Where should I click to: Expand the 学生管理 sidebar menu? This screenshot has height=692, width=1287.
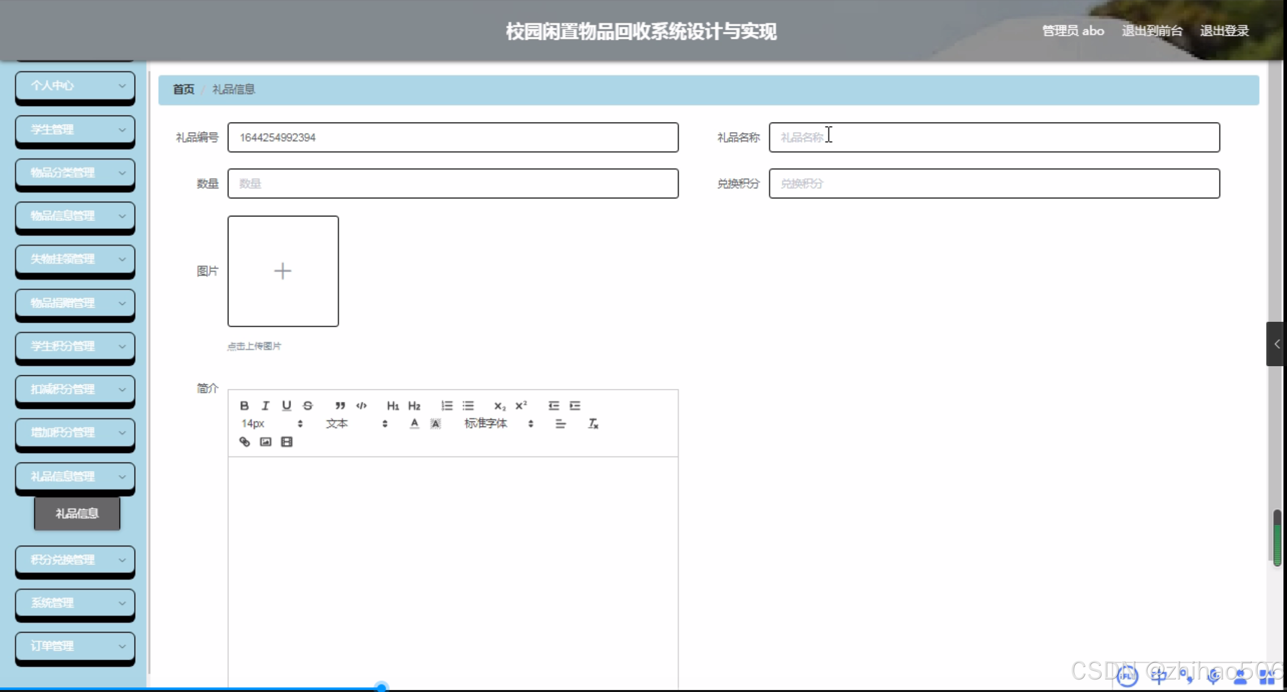click(75, 130)
